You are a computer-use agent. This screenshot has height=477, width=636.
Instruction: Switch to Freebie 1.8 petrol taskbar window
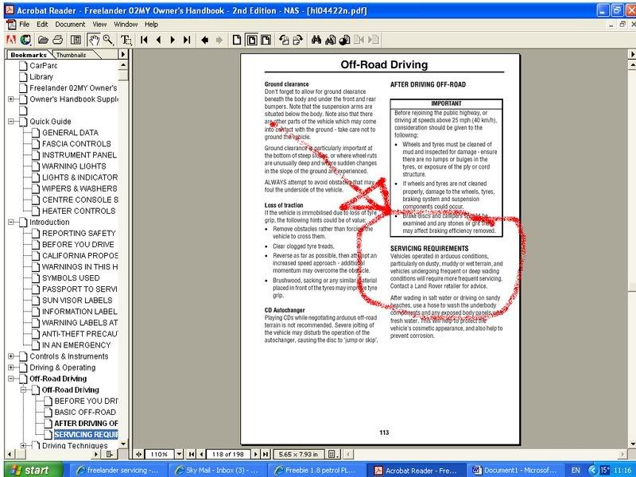pos(316,470)
